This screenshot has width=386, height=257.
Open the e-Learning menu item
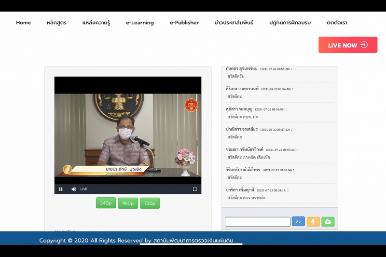click(140, 23)
